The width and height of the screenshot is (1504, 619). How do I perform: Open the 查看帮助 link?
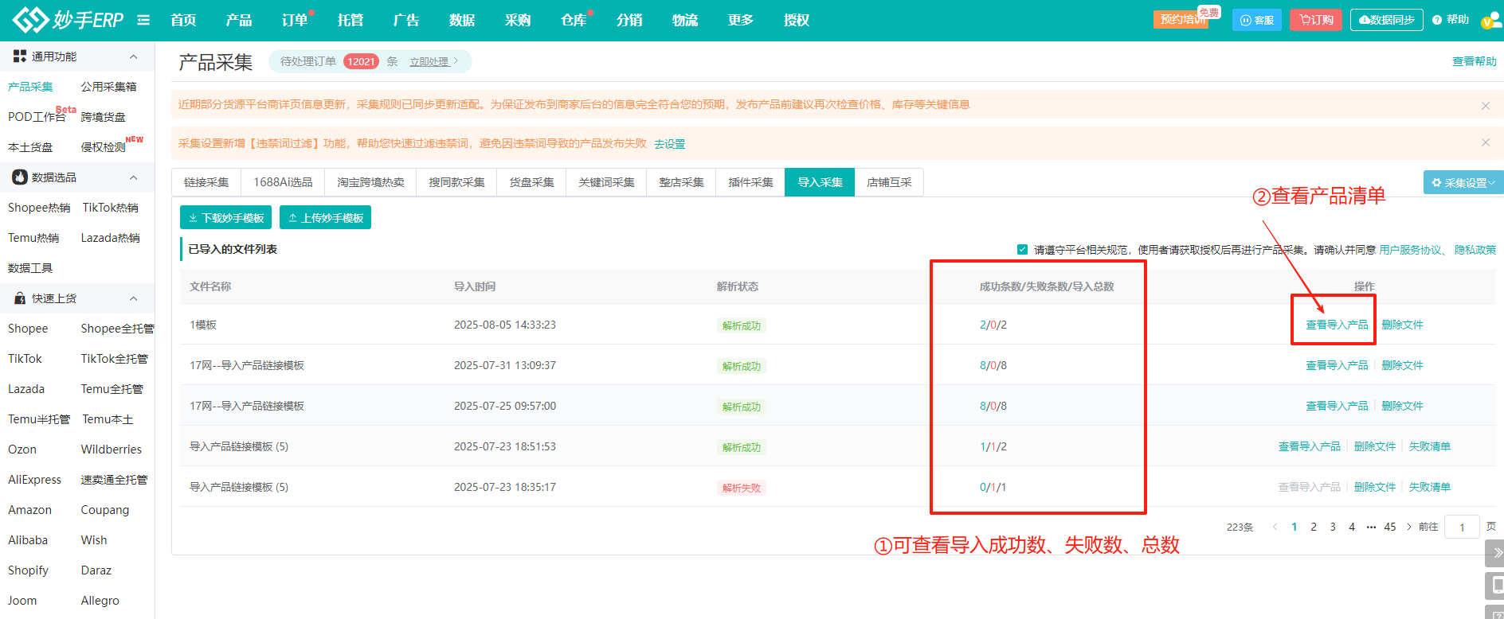[1474, 61]
